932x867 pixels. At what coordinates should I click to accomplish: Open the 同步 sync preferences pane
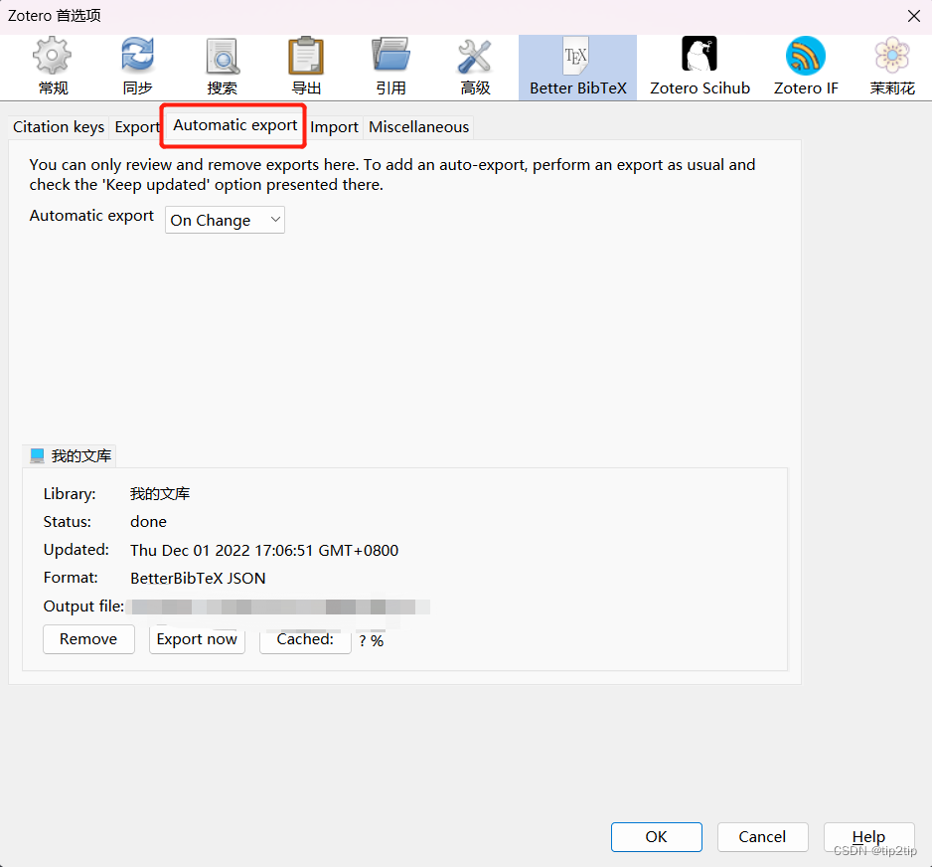[x=137, y=67]
